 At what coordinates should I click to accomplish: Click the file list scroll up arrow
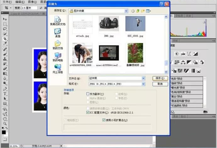pos(166,17)
